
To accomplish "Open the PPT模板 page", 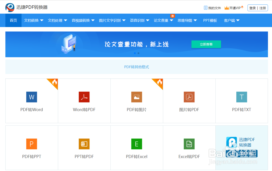I will (210, 20).
